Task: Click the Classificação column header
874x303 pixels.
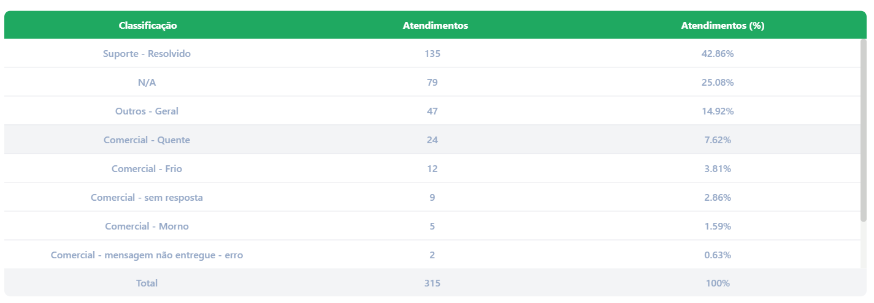Action: (x=147, y=26)
